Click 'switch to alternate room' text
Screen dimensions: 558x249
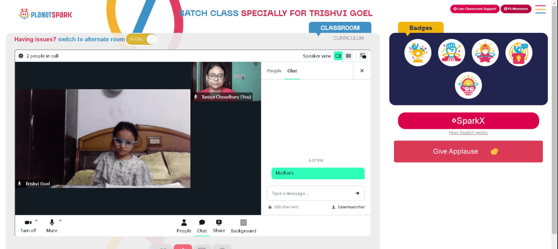92,39
